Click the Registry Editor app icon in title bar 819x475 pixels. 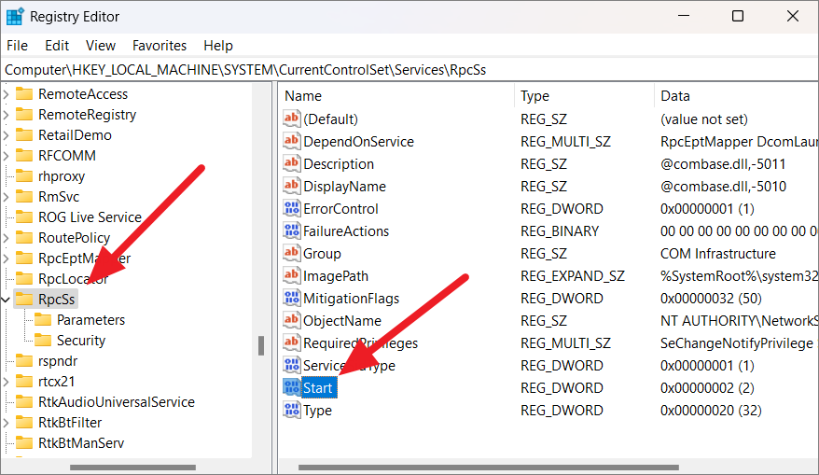click(x=14, y=17)
